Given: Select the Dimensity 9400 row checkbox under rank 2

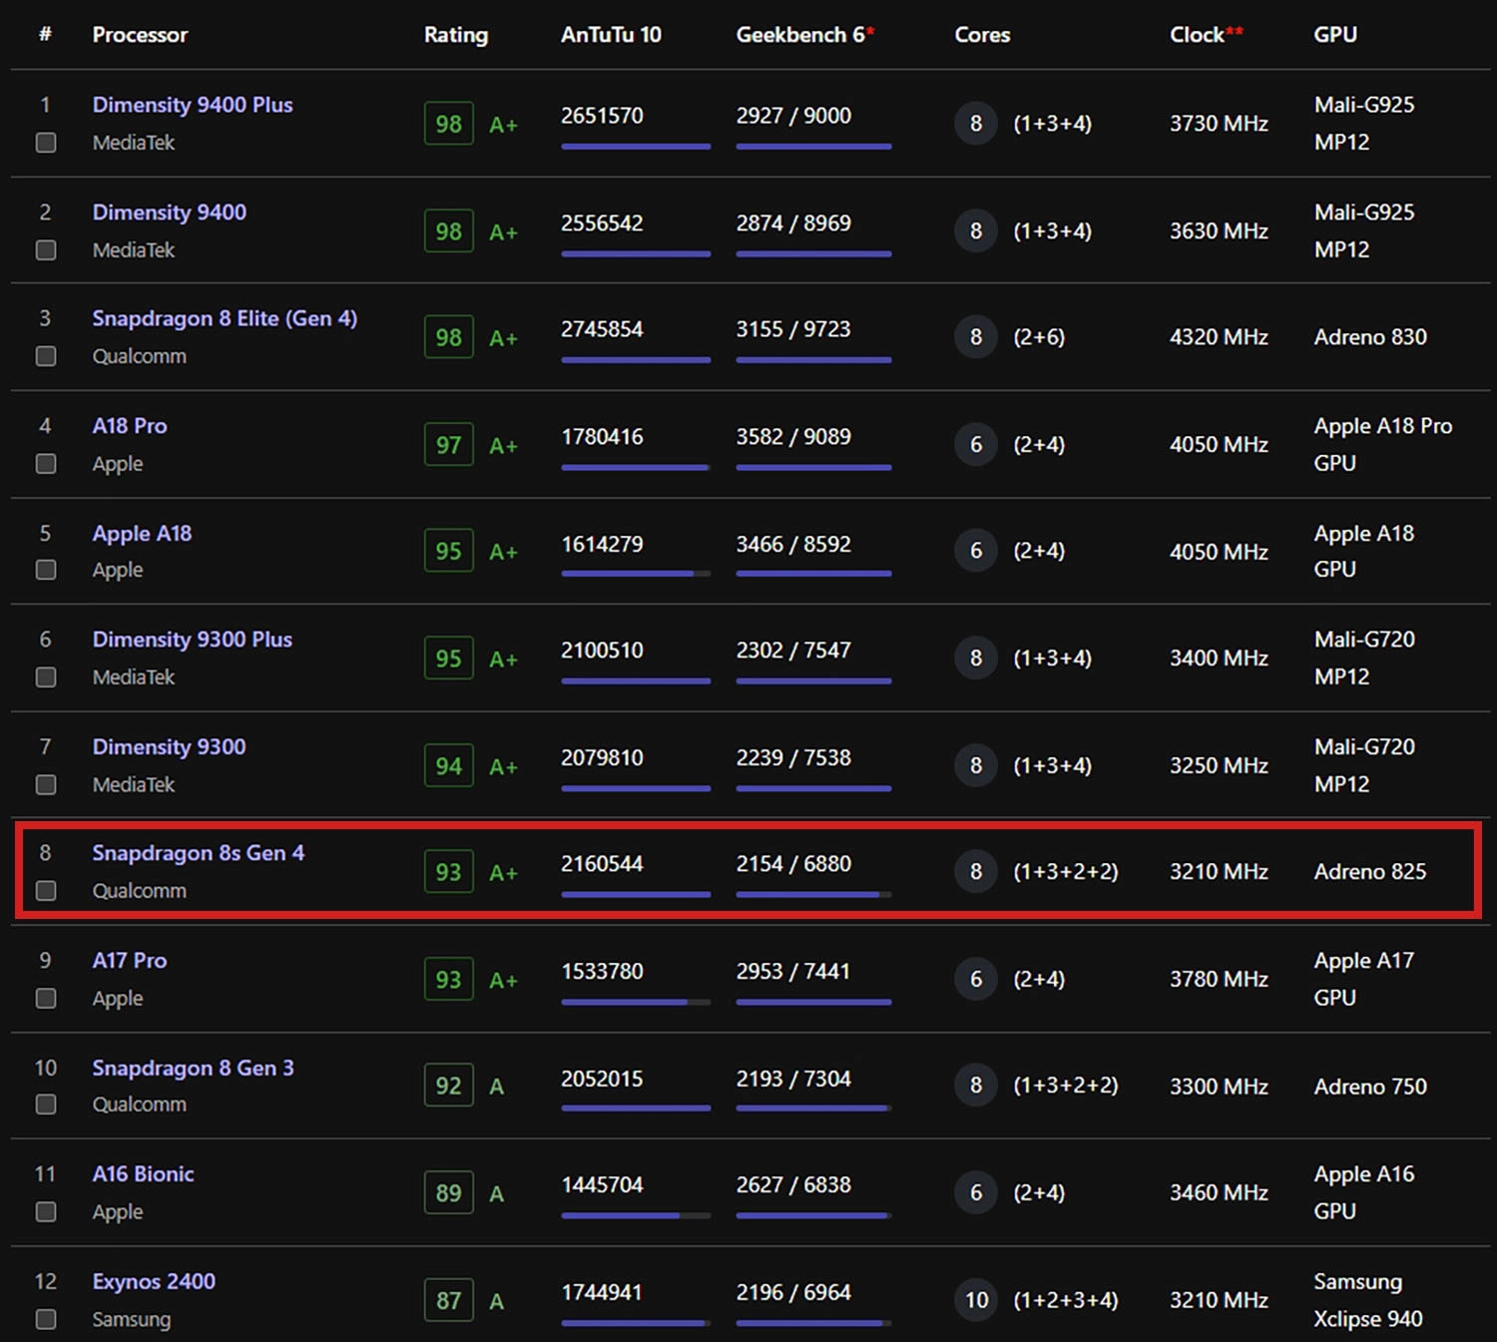Looking at the screenshot, I should point(46,249).
